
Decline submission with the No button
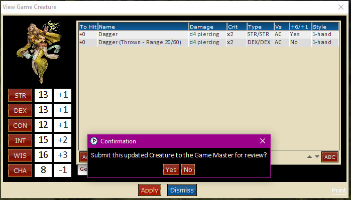(188, 169)
